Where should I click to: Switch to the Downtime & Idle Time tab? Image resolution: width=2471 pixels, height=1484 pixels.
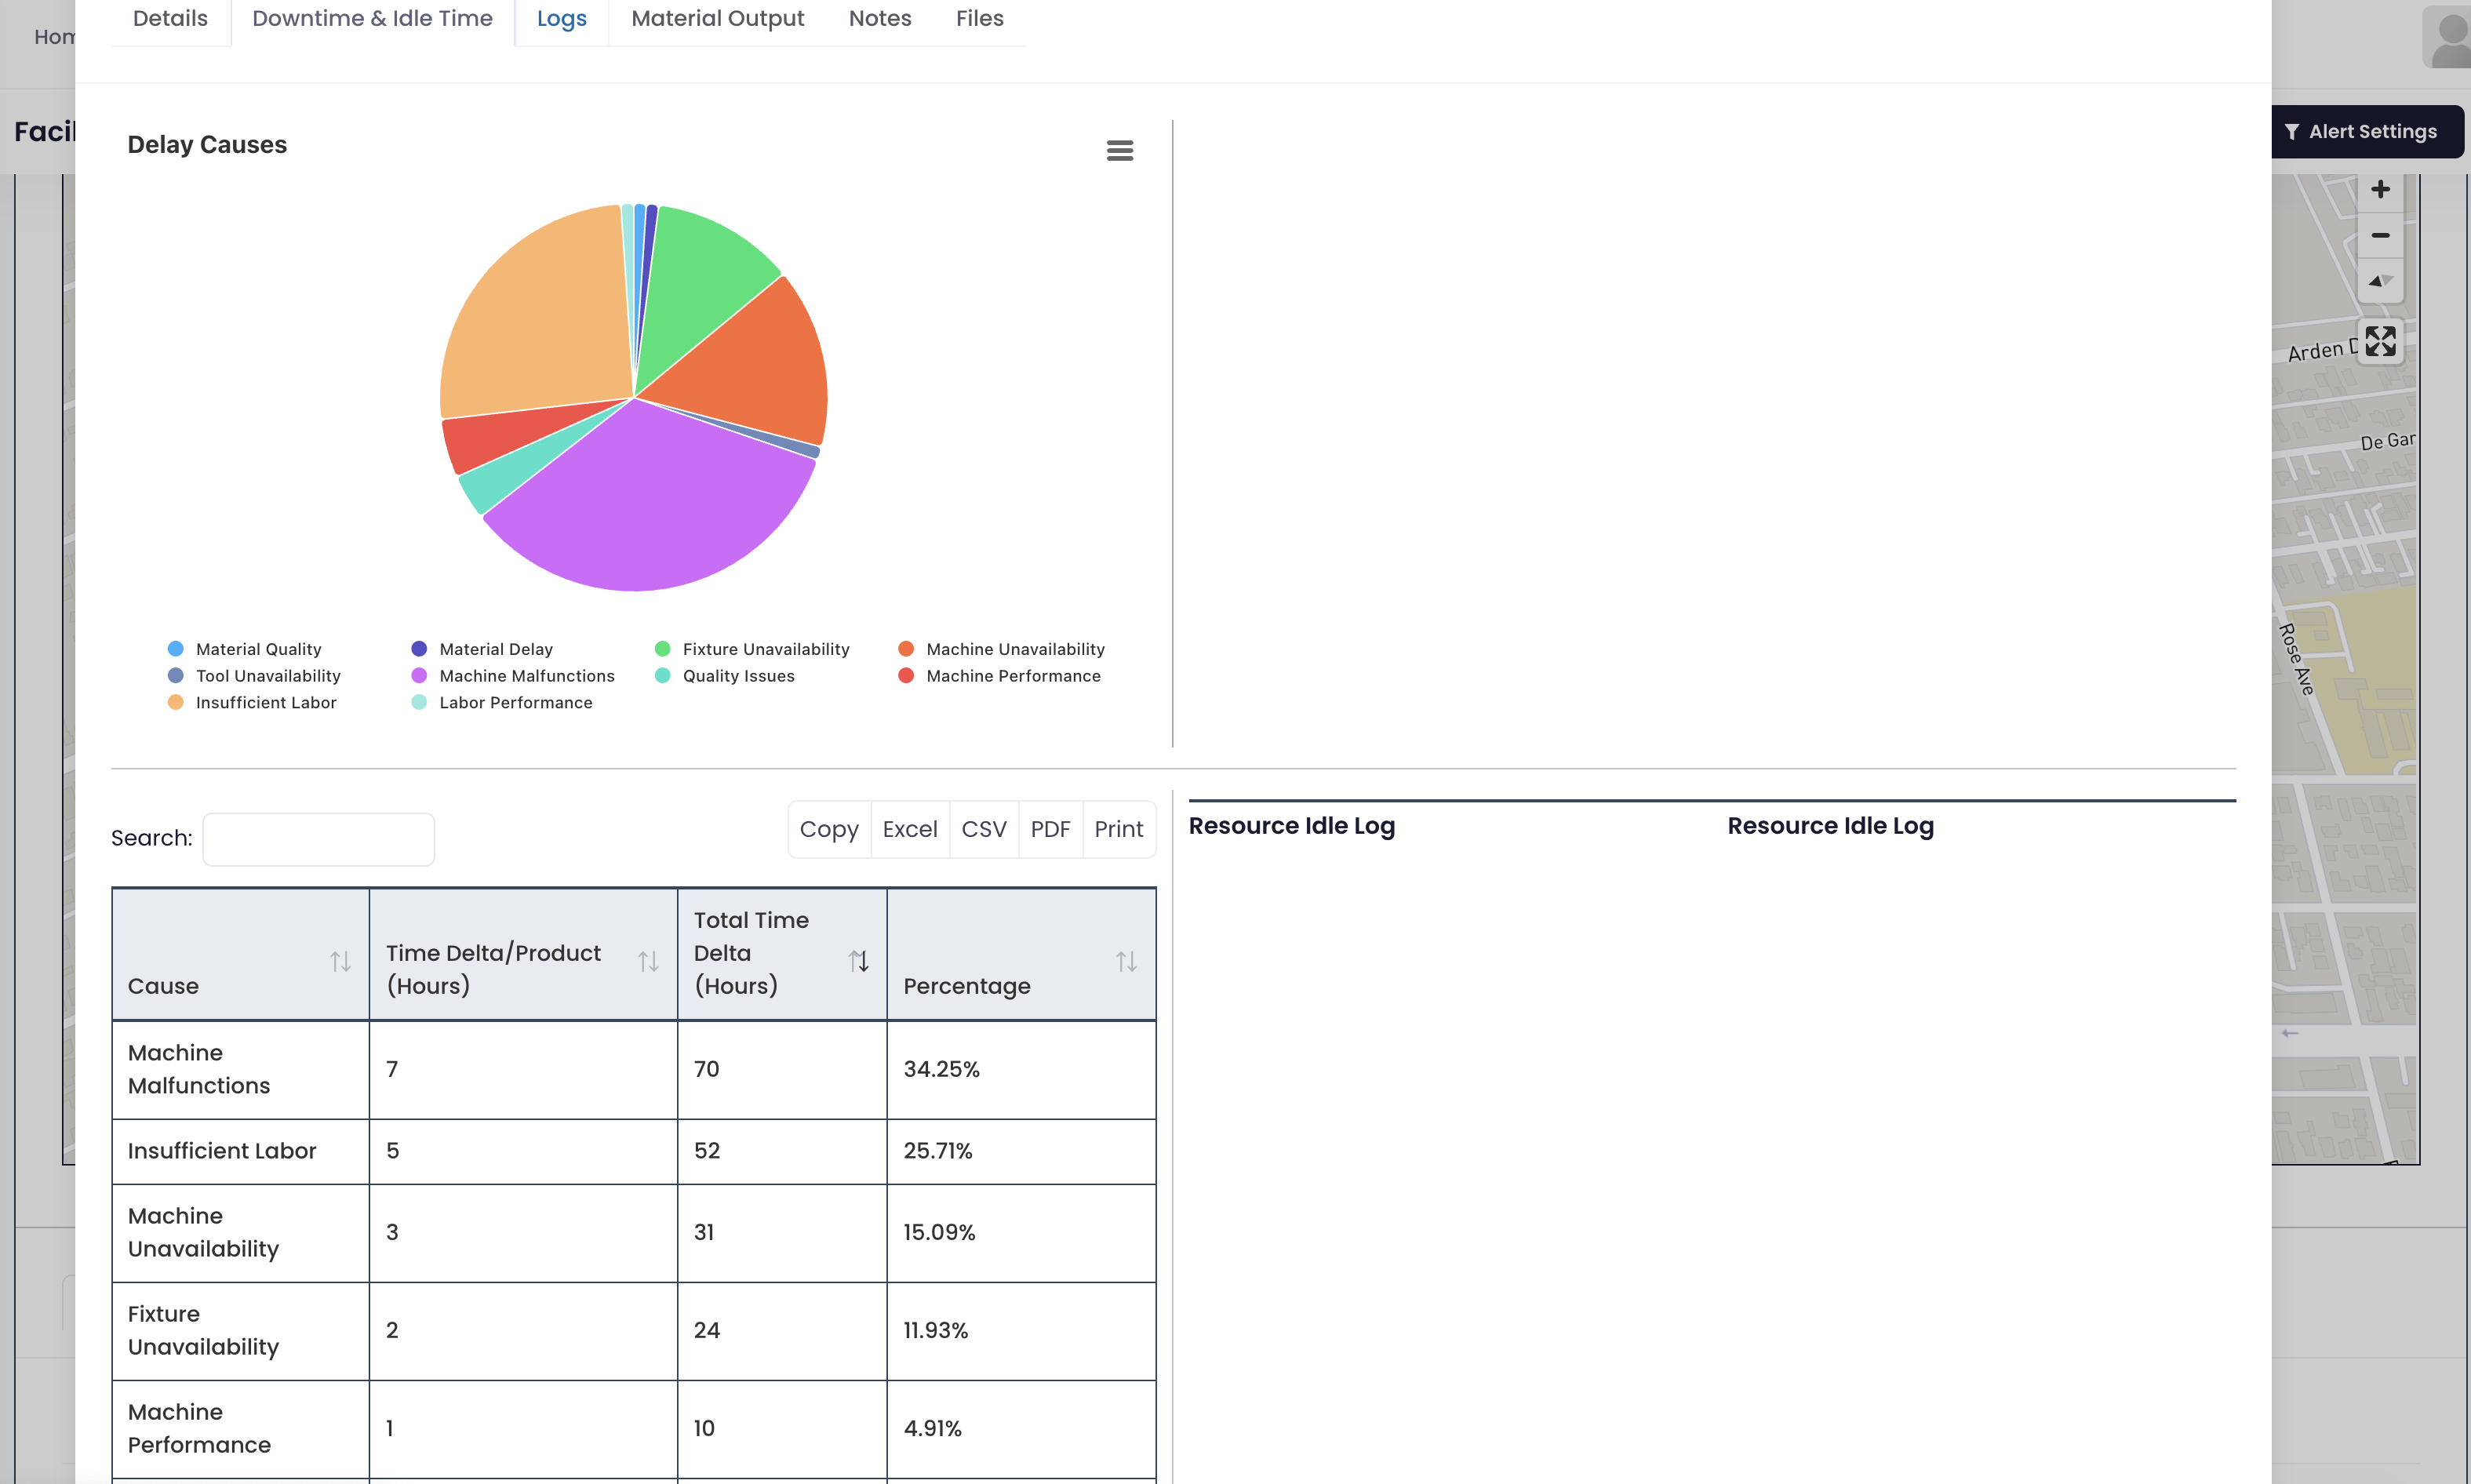tap(372, 18)
